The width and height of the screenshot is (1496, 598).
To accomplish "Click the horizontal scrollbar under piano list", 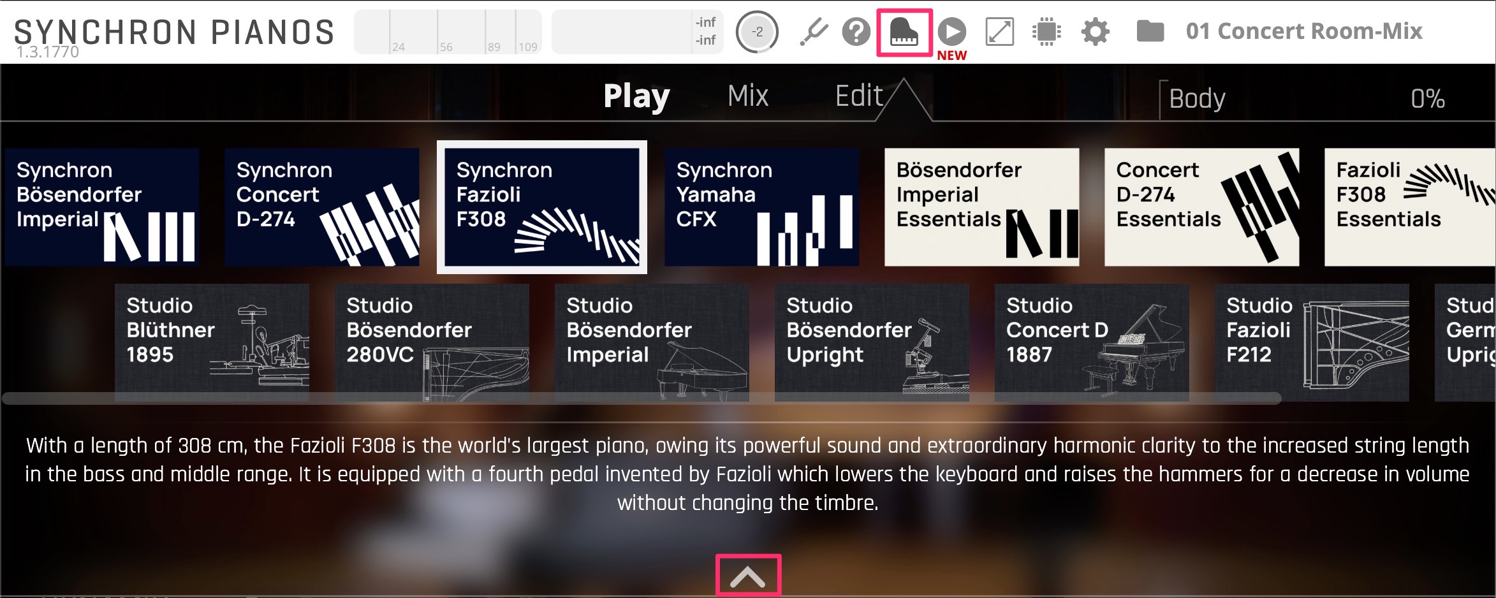I will [641, 399].
